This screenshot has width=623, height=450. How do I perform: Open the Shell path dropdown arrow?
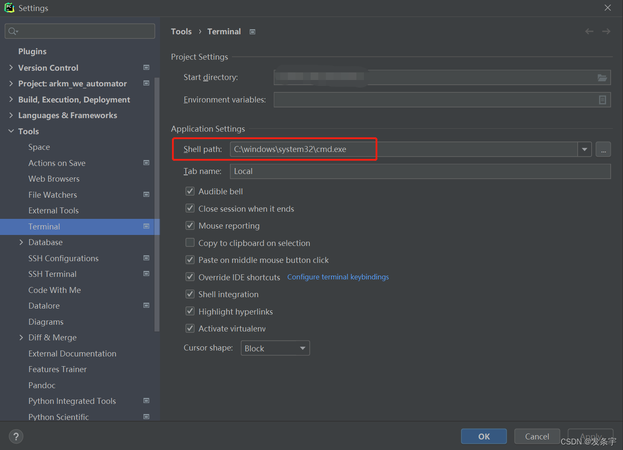(584, 149)
